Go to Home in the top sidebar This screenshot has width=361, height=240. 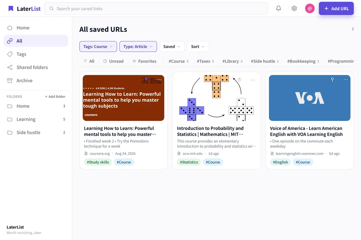click(x=36, y=28)
